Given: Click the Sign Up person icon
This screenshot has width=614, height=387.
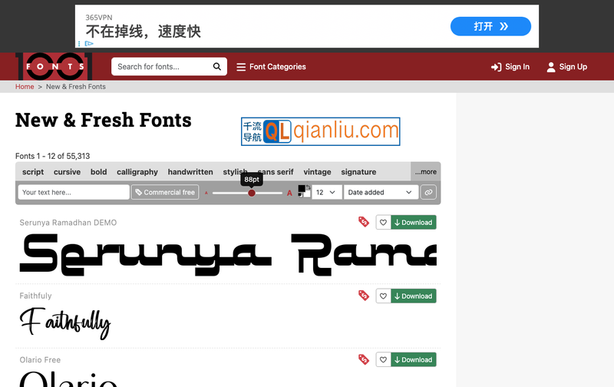Looking at the screenshot, I should pyautogui.click(x=551, y=67).
